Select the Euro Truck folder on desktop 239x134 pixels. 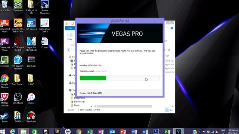(x=18, y=80)
